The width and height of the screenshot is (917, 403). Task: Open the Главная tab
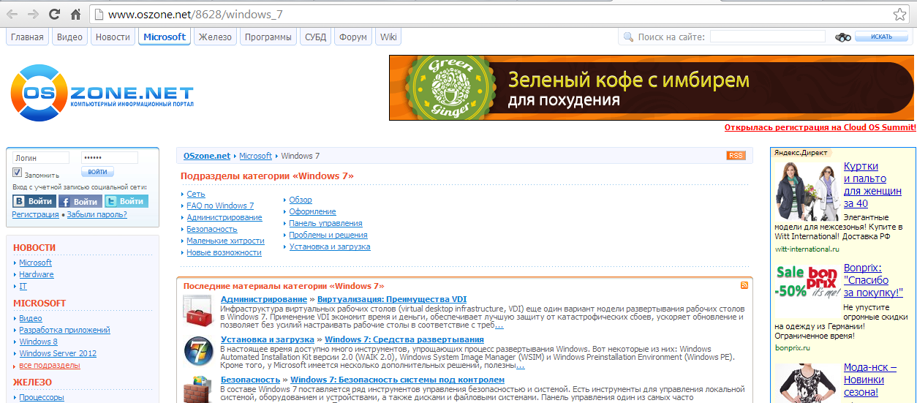click(x=27, y=37)
